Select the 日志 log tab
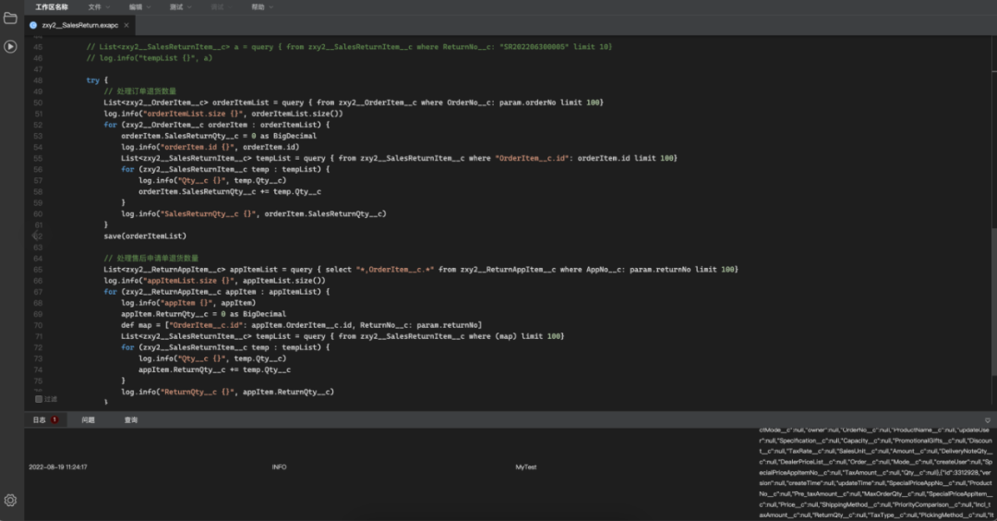Viewport: 997px width, 521px height. [40, 420]
